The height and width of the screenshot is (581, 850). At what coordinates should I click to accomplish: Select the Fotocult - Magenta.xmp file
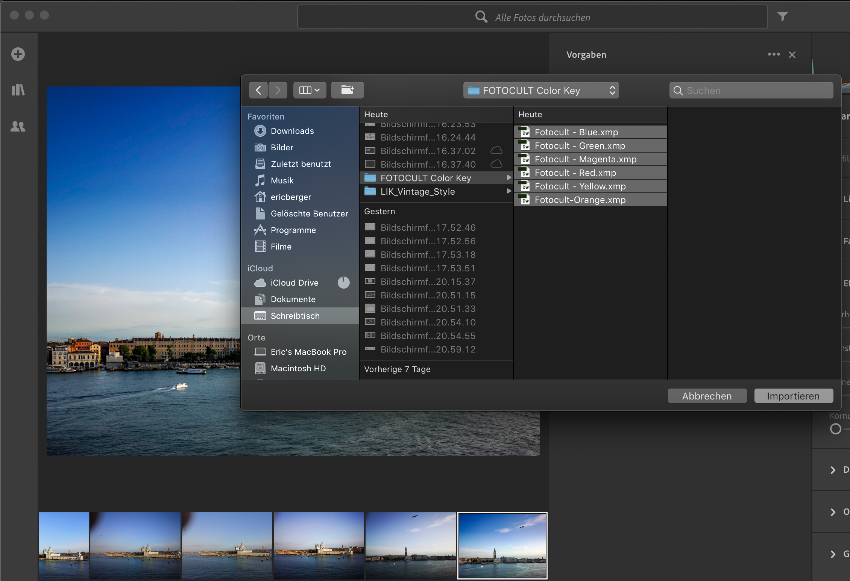click(585, 159)
